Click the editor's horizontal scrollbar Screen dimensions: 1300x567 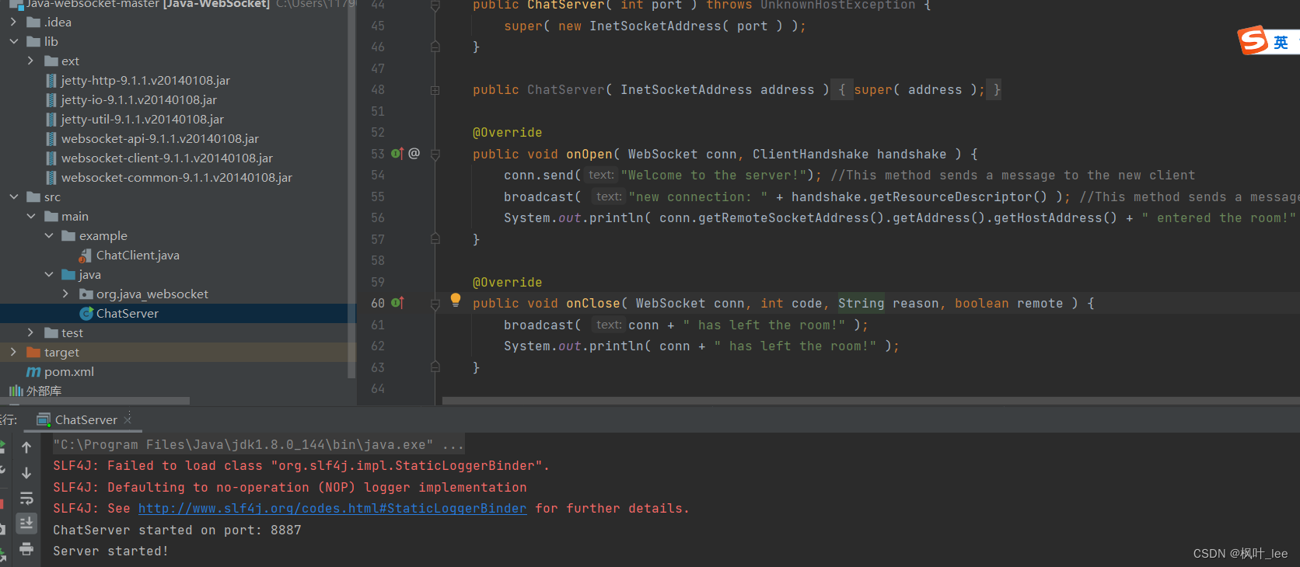(871, 401)
